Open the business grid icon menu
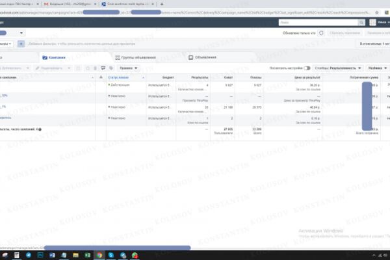Viewport: 390px width, 260px height. click(372, 22)
